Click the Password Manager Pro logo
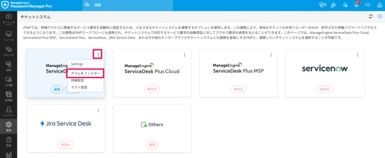 point(27,5)
